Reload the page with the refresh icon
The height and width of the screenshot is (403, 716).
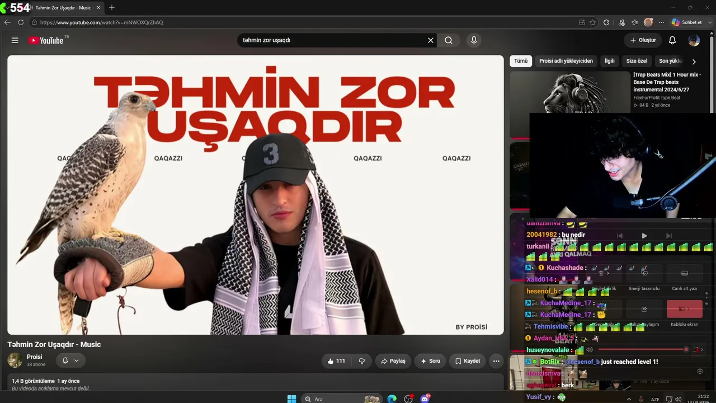tap(21, 22)
